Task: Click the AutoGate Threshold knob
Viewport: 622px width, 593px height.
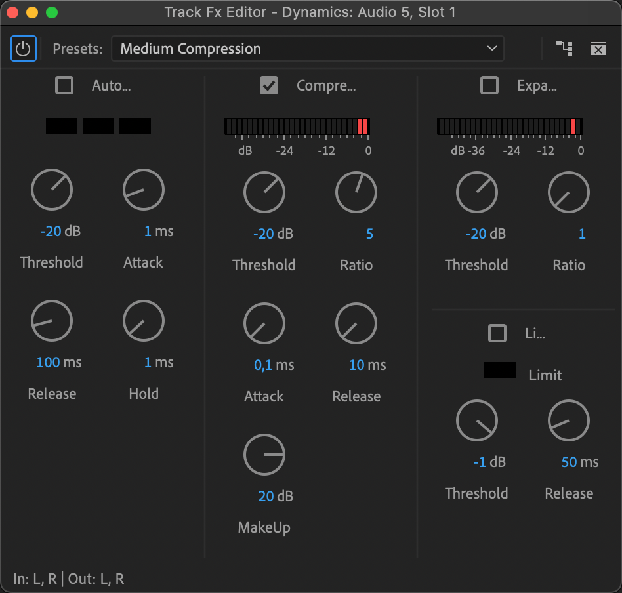Action: (x=52, y=190)
